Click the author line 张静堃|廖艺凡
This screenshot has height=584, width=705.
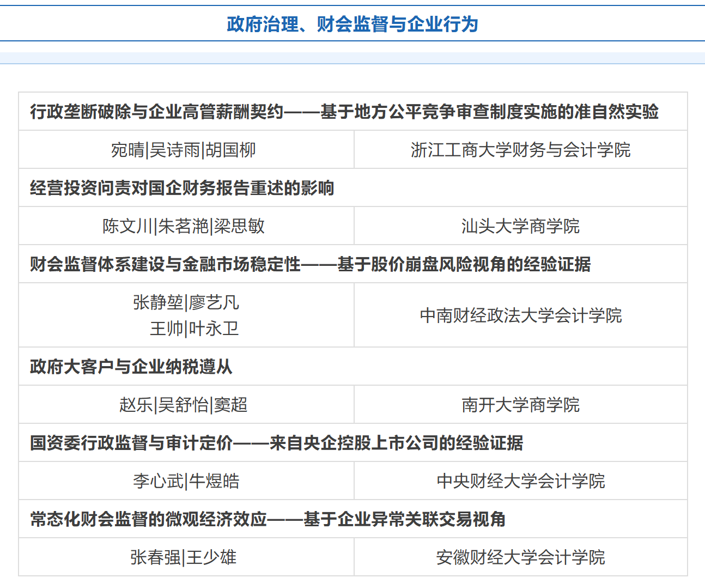click(x=186, y=302)
